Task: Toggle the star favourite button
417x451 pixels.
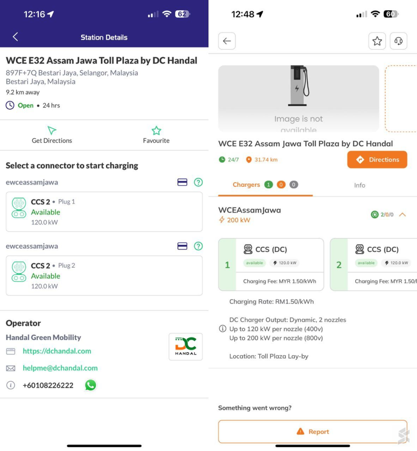Action: click(377, 41)
